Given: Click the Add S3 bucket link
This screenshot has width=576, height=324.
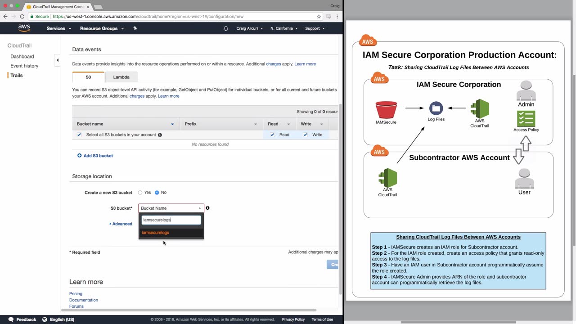Looking at the screenshot, I should point(98,156).
